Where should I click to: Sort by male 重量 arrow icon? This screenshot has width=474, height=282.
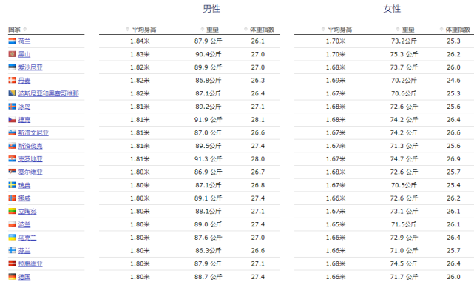click(x=202, y=29)
